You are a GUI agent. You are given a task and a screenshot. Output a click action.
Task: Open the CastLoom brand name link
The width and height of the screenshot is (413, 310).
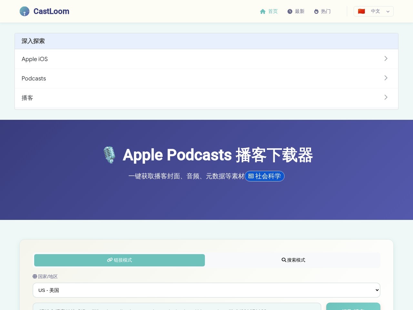coord(51,11)
